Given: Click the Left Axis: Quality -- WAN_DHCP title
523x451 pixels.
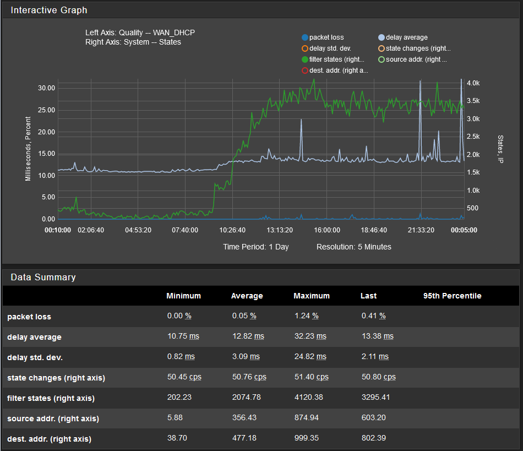Looking at the screenshot, I should coord(140,32).
